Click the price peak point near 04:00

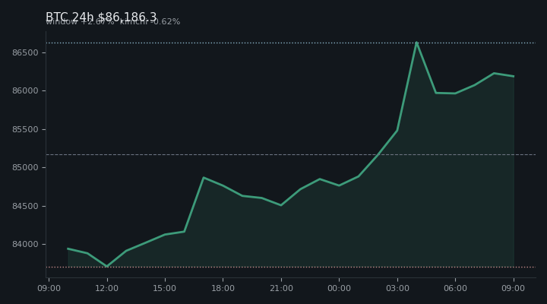(416, 43)
